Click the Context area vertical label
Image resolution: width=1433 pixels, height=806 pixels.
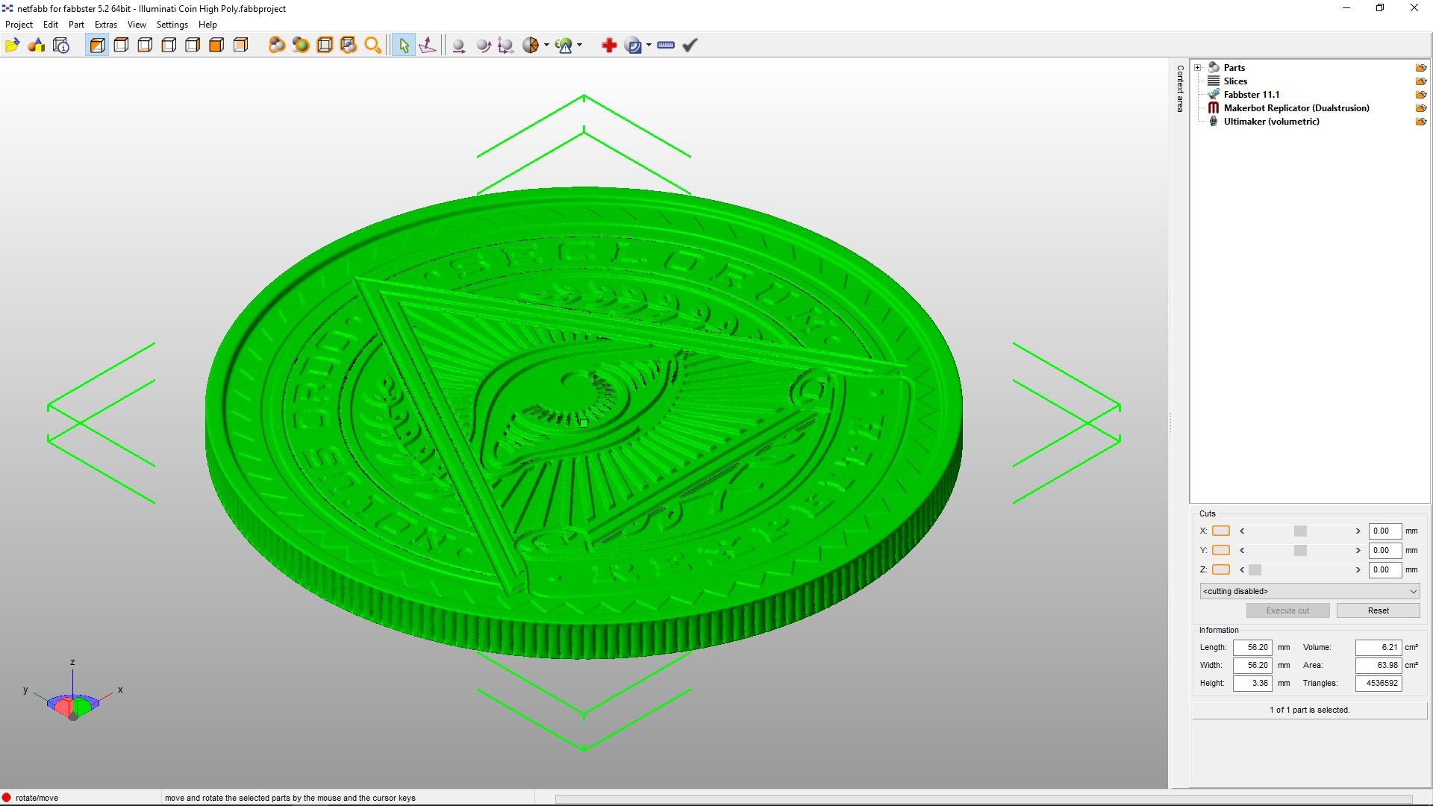point(1180,89)
